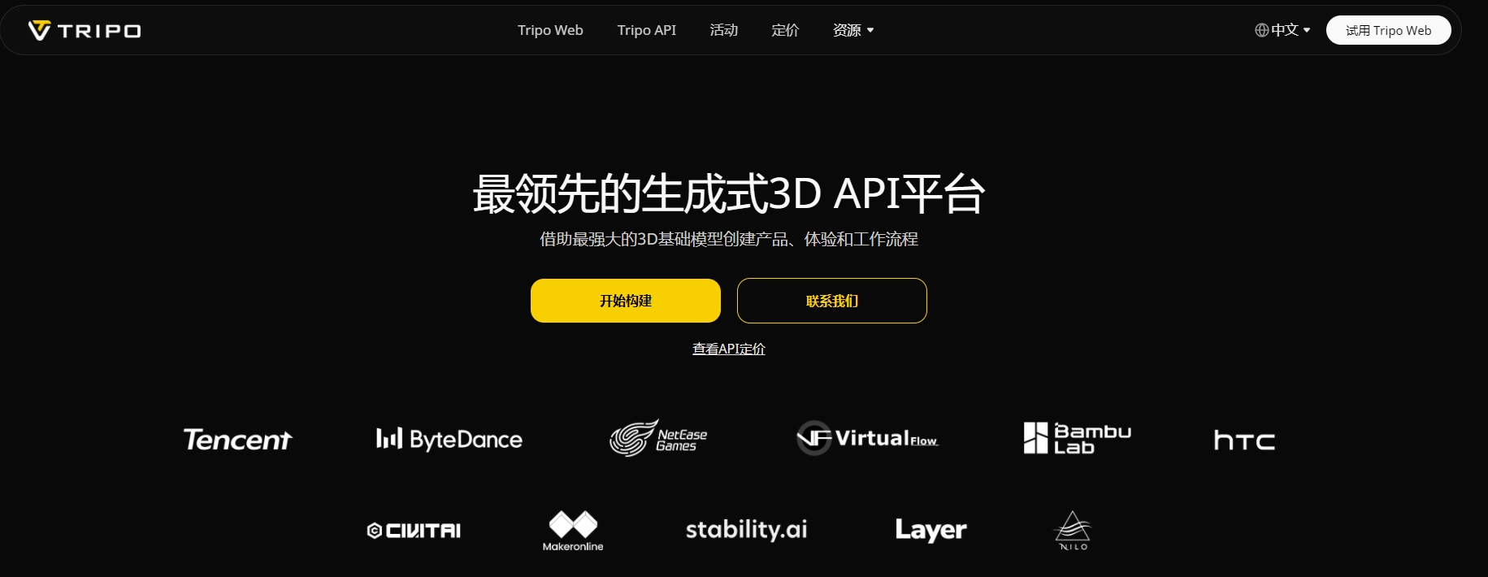Viewport: 1488px width, 577px height.
Task: Click the stability.ai logo
Action: pos(746,530)
